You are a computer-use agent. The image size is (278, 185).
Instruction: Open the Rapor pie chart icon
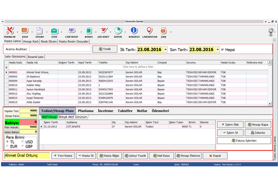[118, 30]
